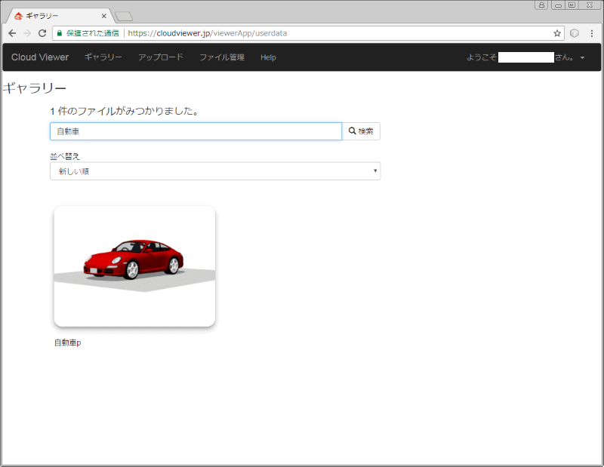Click the address bar URL
The height and width of the screenshot is (467, 604).
pos(207,33)
